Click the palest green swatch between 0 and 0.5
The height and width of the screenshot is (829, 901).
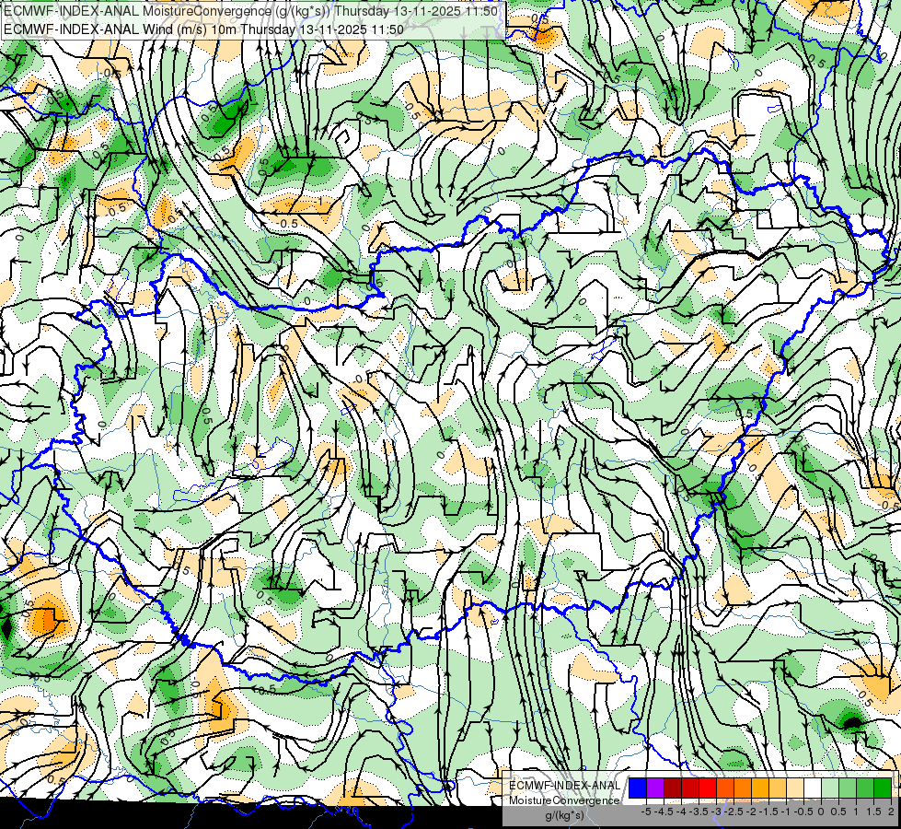point(830,788)
